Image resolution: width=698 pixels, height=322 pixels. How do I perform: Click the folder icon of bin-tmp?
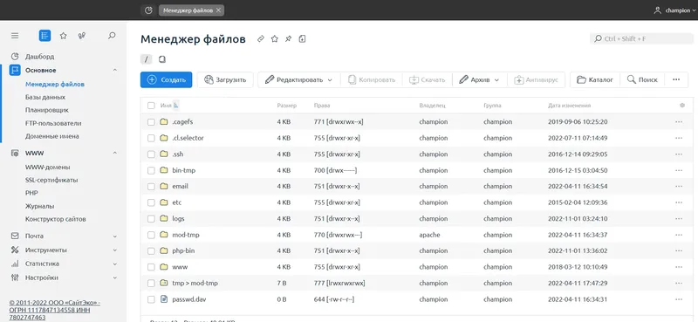click(164, 170)
